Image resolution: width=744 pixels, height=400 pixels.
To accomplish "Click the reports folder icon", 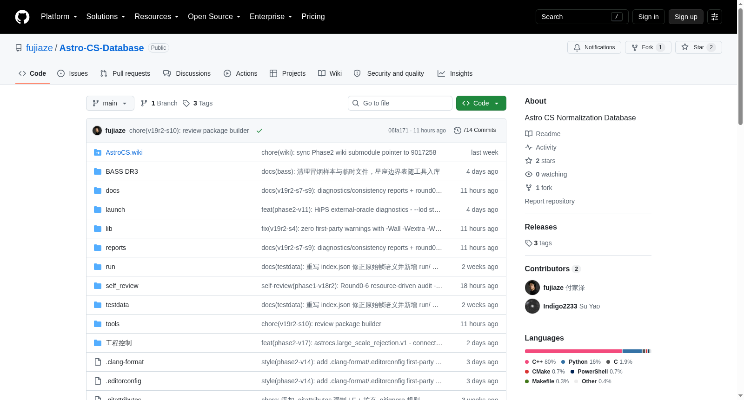I will (98, 248).
